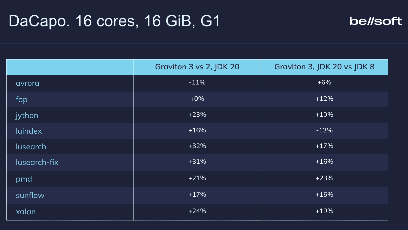
Task: Select the +32% cell for lusearch
Action: [197, 146]
